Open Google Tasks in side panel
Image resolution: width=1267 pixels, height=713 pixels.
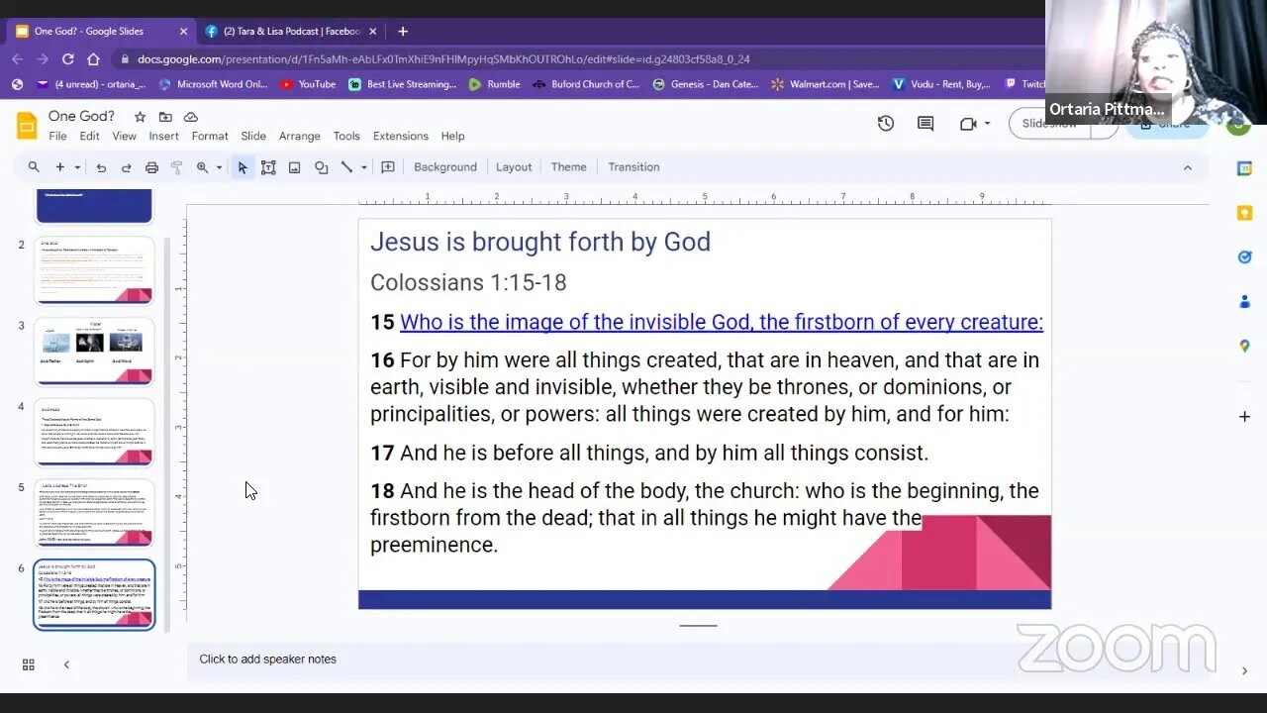[1244, 257]
